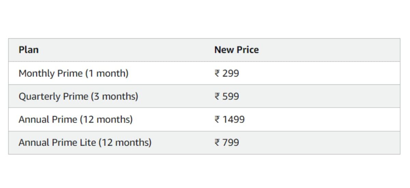This screenshot has width=410, height=188.
Task: Click the rupee symbol beside 299
Action: pyautogui.click(x=217, y=73)
